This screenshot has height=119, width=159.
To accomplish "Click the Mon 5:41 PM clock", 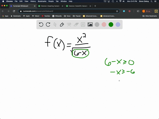I will [132, 1].
